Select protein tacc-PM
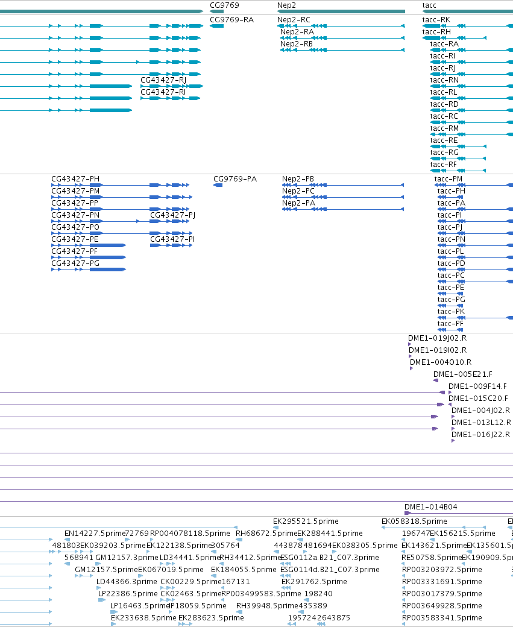Image resolution: width=513 pixels, height=627 pixels. pyautogui.click(x=448, y=178)
